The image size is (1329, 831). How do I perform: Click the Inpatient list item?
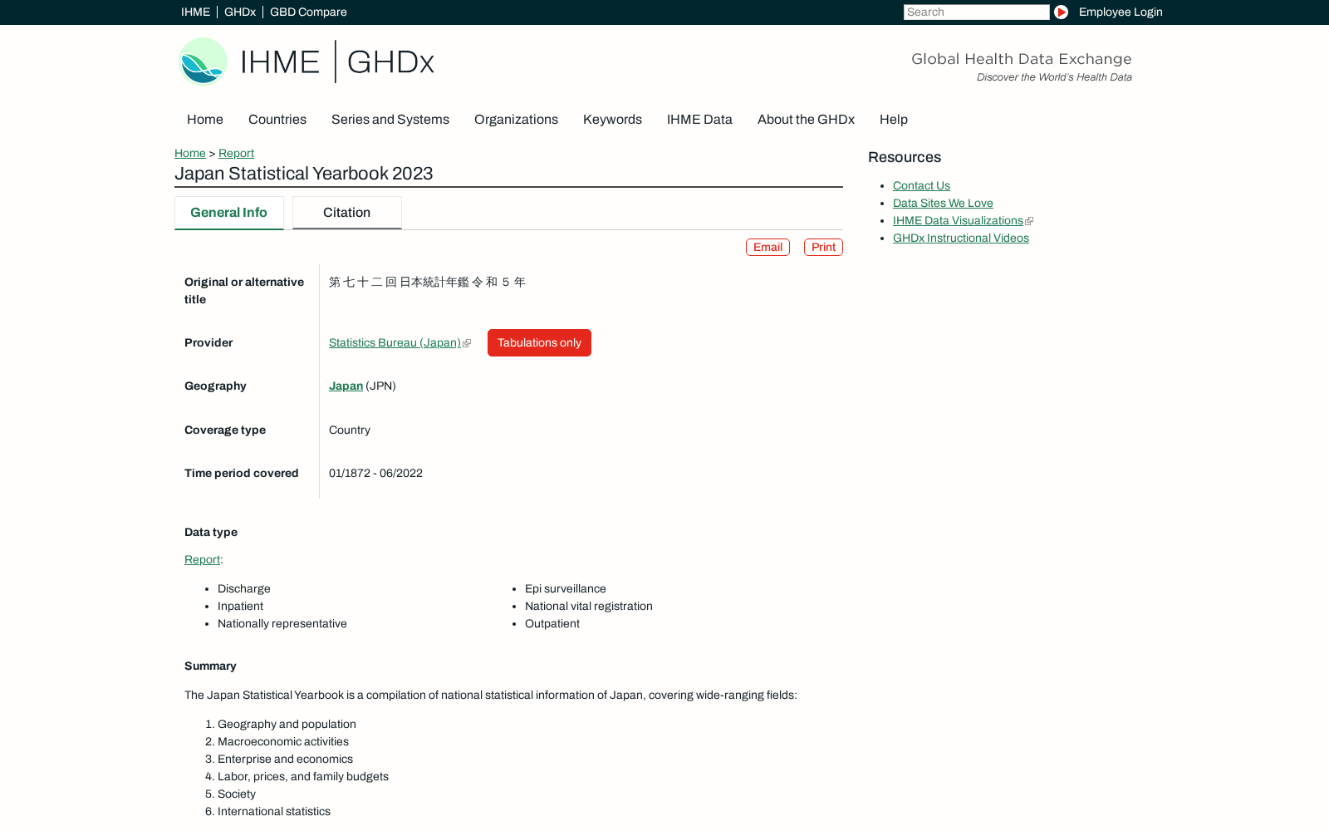click(240, 607)
